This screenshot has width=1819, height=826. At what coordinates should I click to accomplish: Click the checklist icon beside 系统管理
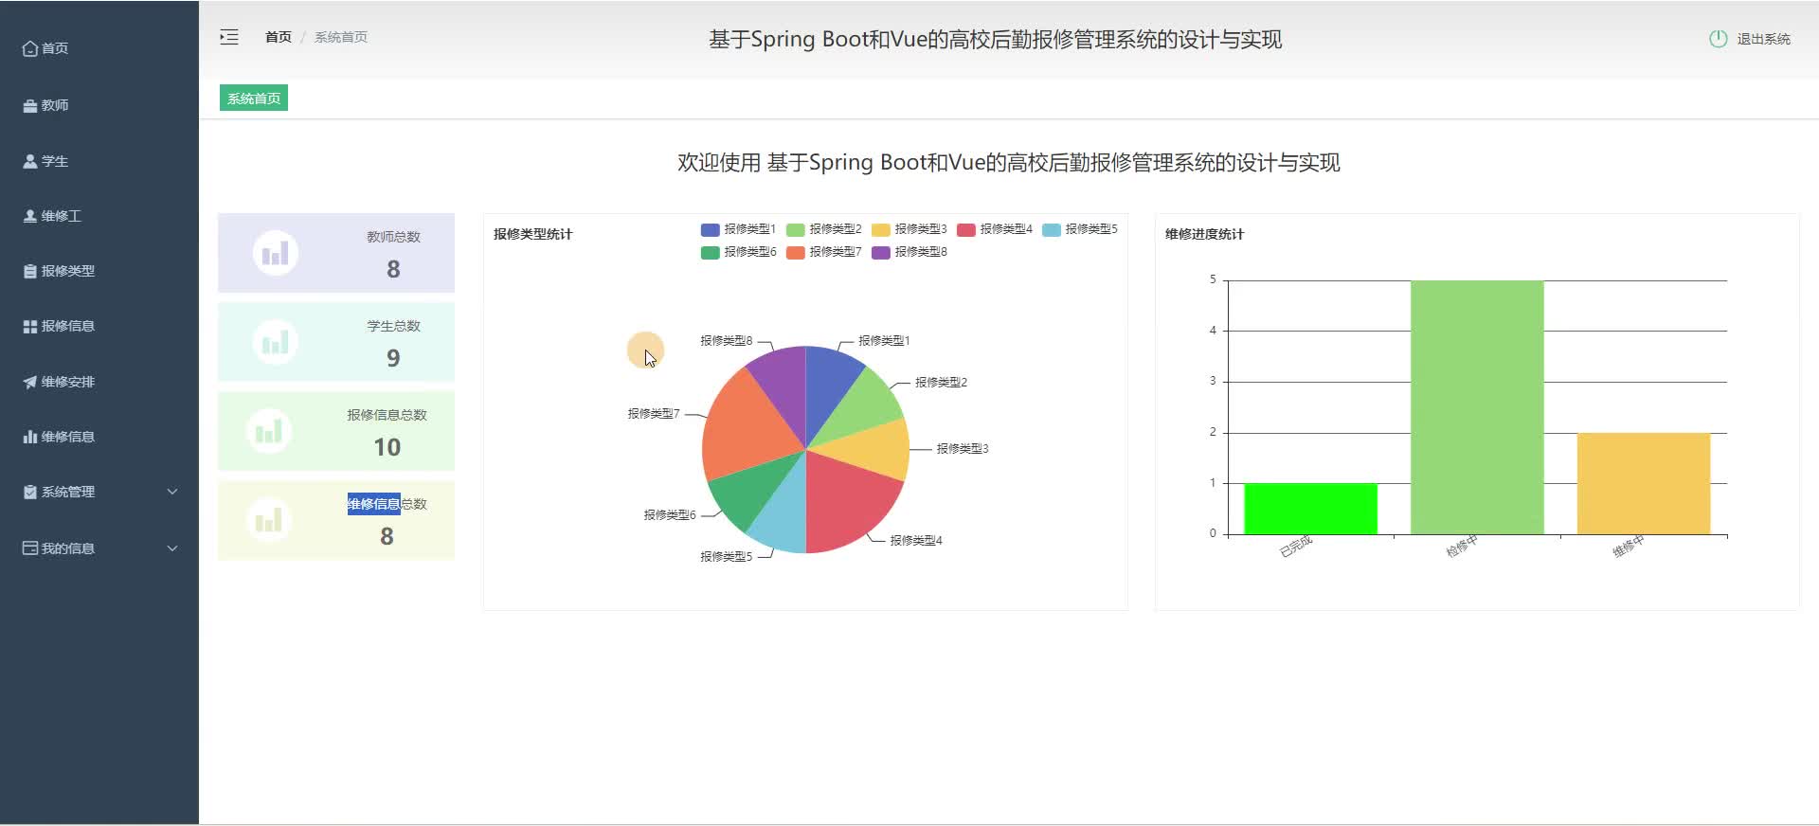pyautogui.click(x=30, y=492)
